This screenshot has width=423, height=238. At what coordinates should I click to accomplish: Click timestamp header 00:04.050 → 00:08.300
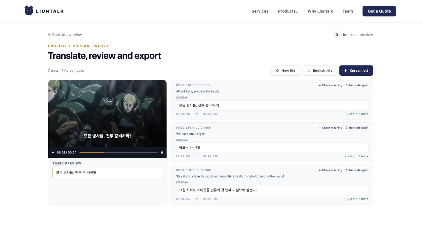click(x=193, y=170)
